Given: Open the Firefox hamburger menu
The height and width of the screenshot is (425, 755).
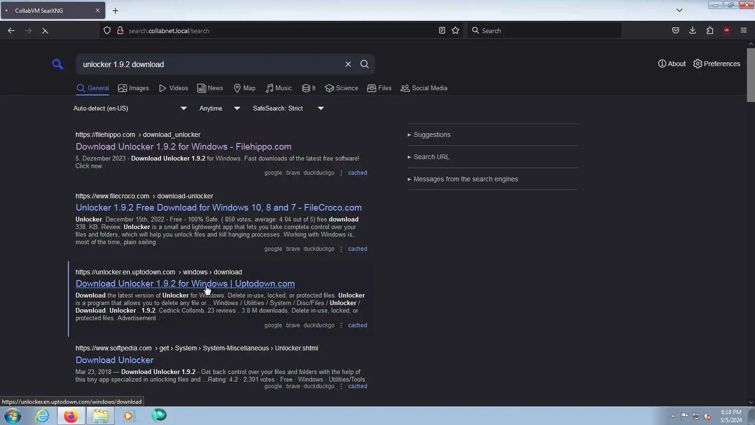Looking at the screenshot, I should pos(744,31).
